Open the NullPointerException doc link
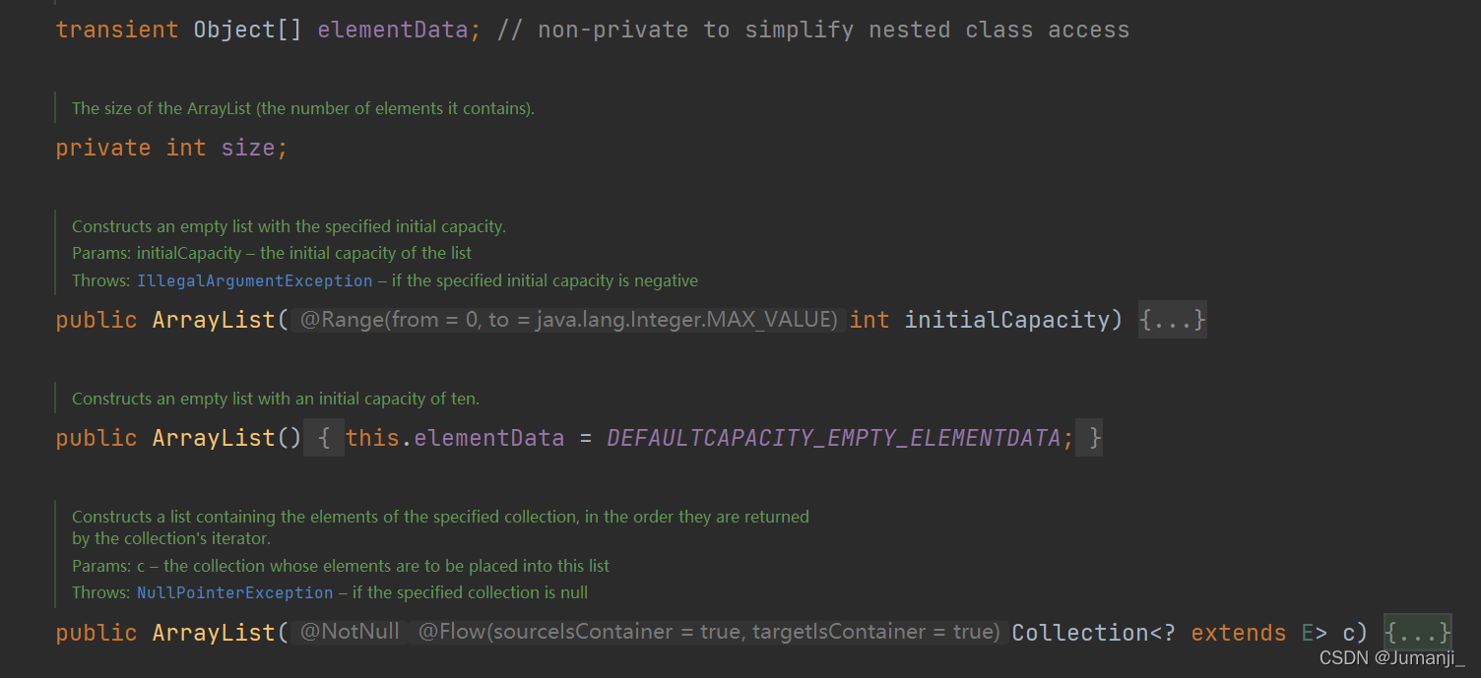 point(234,592)
